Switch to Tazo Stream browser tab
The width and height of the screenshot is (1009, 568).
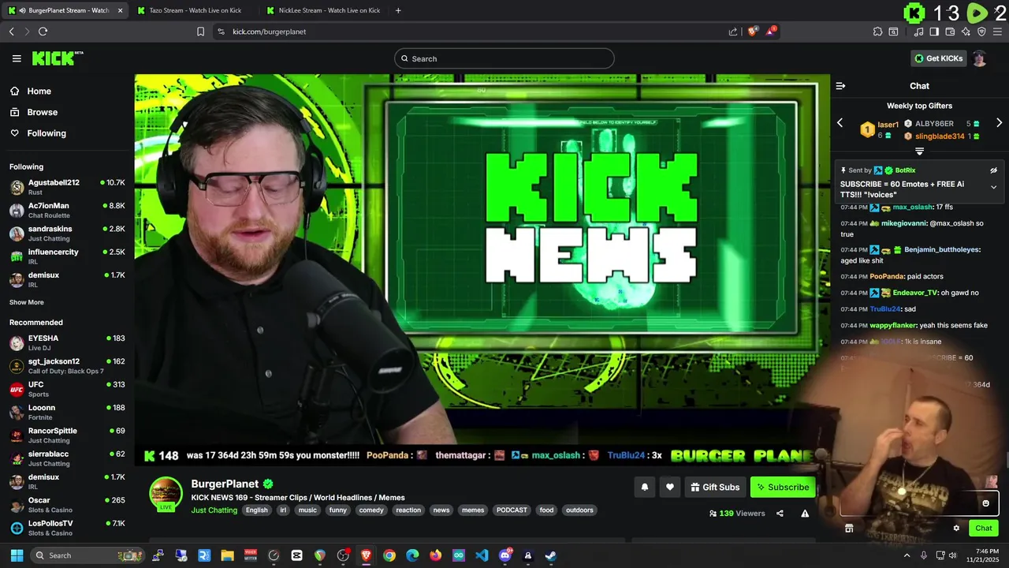tap(194, 10)
